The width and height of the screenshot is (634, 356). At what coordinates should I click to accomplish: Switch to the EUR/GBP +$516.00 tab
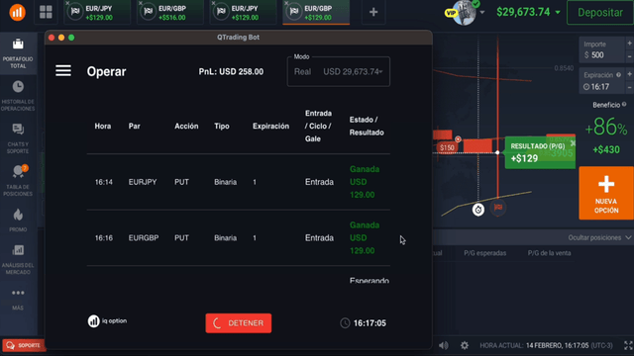coord(170,13)
